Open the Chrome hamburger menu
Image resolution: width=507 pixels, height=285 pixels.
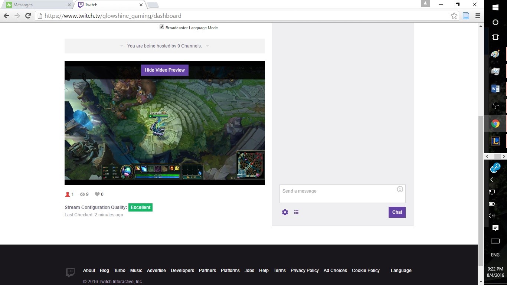(x=478, y=16)
